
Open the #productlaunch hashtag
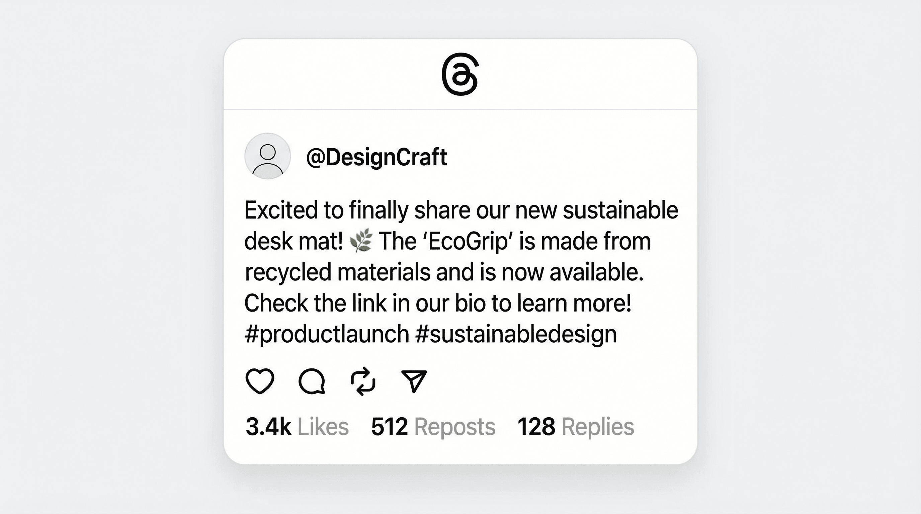[327, 334]
